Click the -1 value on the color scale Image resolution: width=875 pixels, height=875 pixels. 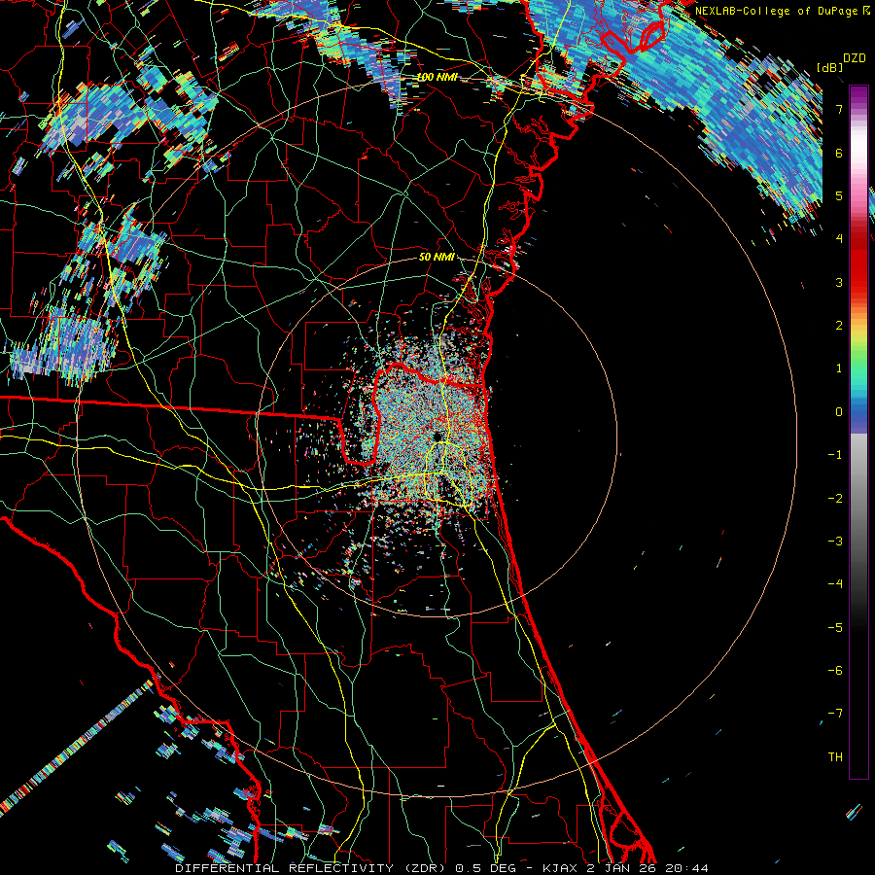click(x=835, y=455)
